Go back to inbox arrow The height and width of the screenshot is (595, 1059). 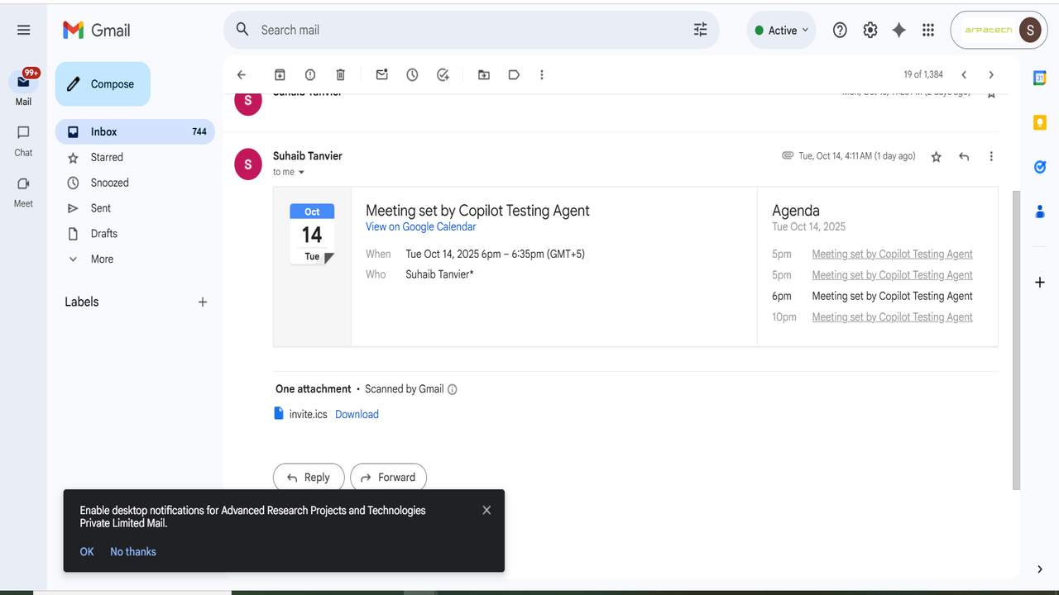pyautogui.click(x=242, y=75)
